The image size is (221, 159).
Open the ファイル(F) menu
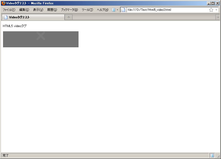[x=9, y=10]
